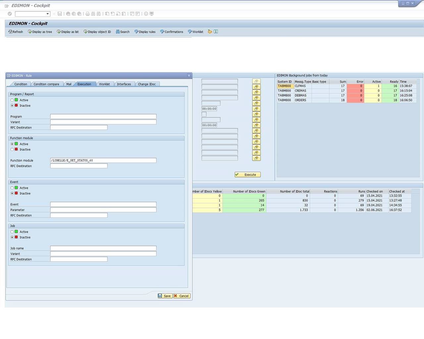Click the Back icon in standard toolbar
This screenshot has height=339, width=424.
coord(68,14)
